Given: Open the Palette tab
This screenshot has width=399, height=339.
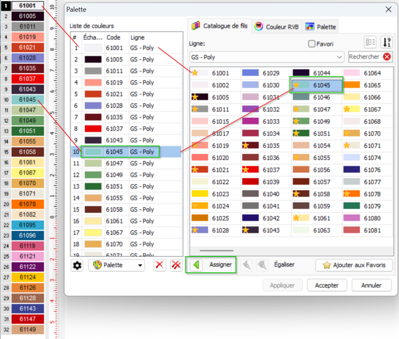Looking at the screenshot, I should [x=320, y=27].
